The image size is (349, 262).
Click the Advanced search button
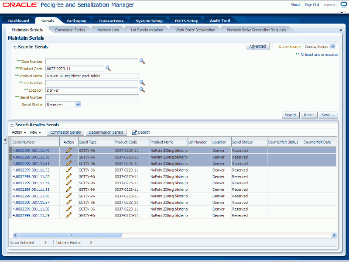tap(257, 46)
